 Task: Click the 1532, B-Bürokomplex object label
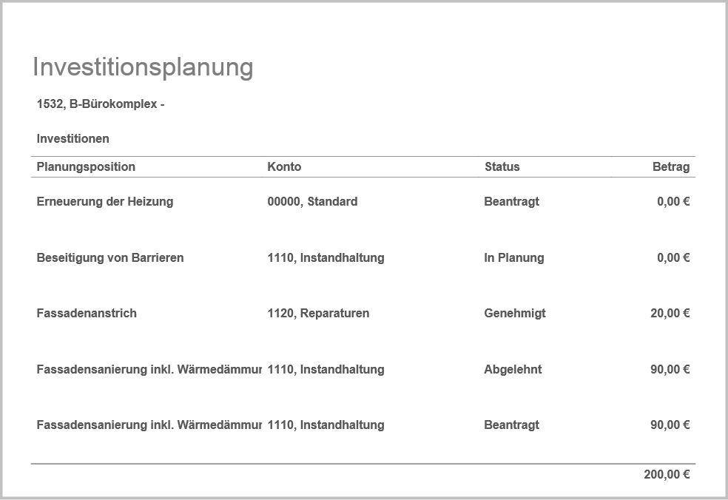point(100,104)
